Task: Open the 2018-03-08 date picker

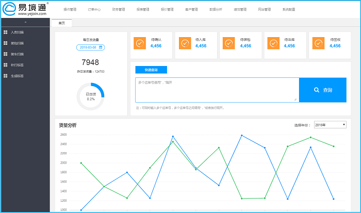Action: [x=89, y=47]
